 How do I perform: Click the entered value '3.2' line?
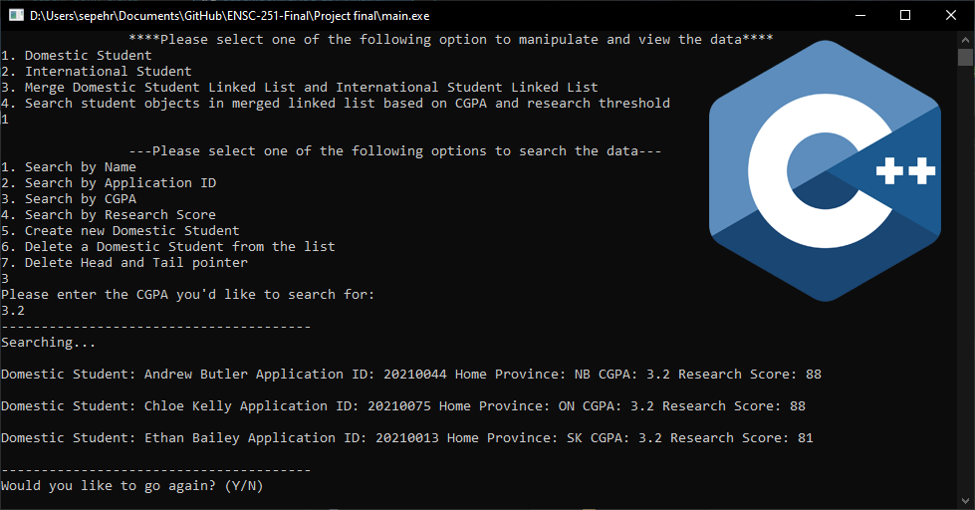13,311
